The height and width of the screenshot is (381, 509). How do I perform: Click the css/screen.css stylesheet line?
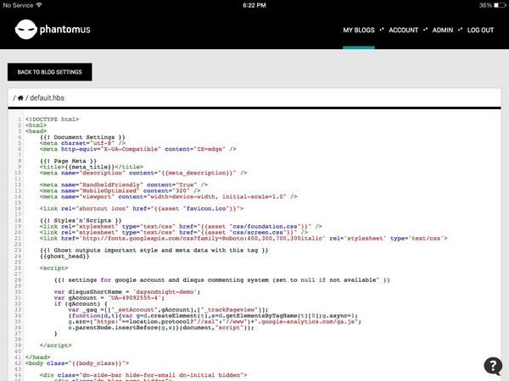pyautogui.click(x=174, y=232)
